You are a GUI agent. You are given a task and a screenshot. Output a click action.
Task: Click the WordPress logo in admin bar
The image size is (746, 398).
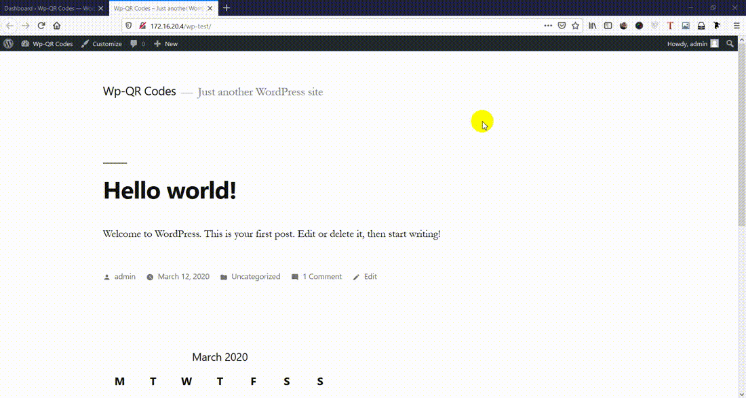[8, 43]
